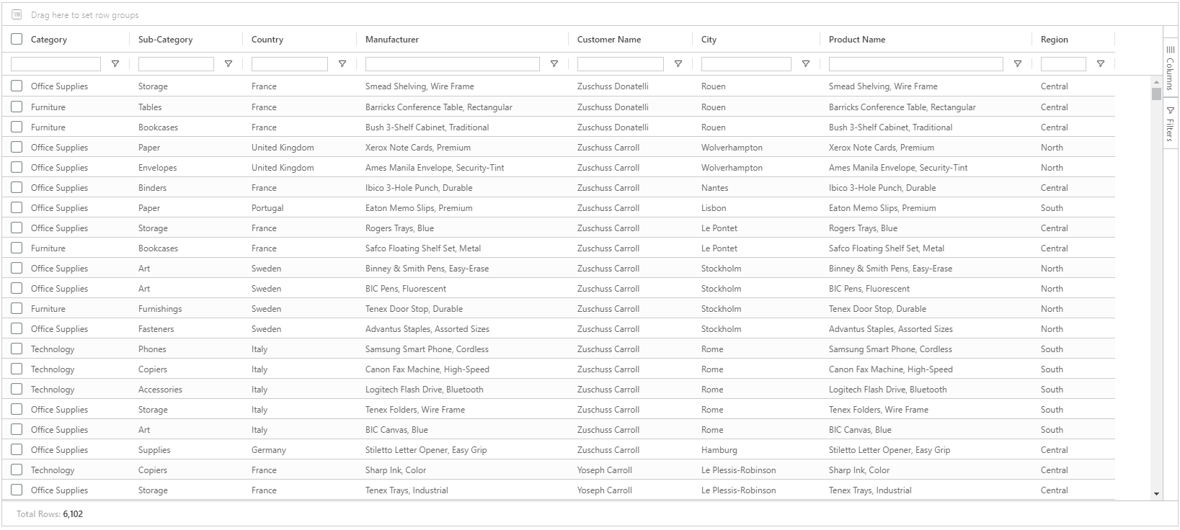
Task: Open the Product Name filter icon
Action: coord(1017,64)
